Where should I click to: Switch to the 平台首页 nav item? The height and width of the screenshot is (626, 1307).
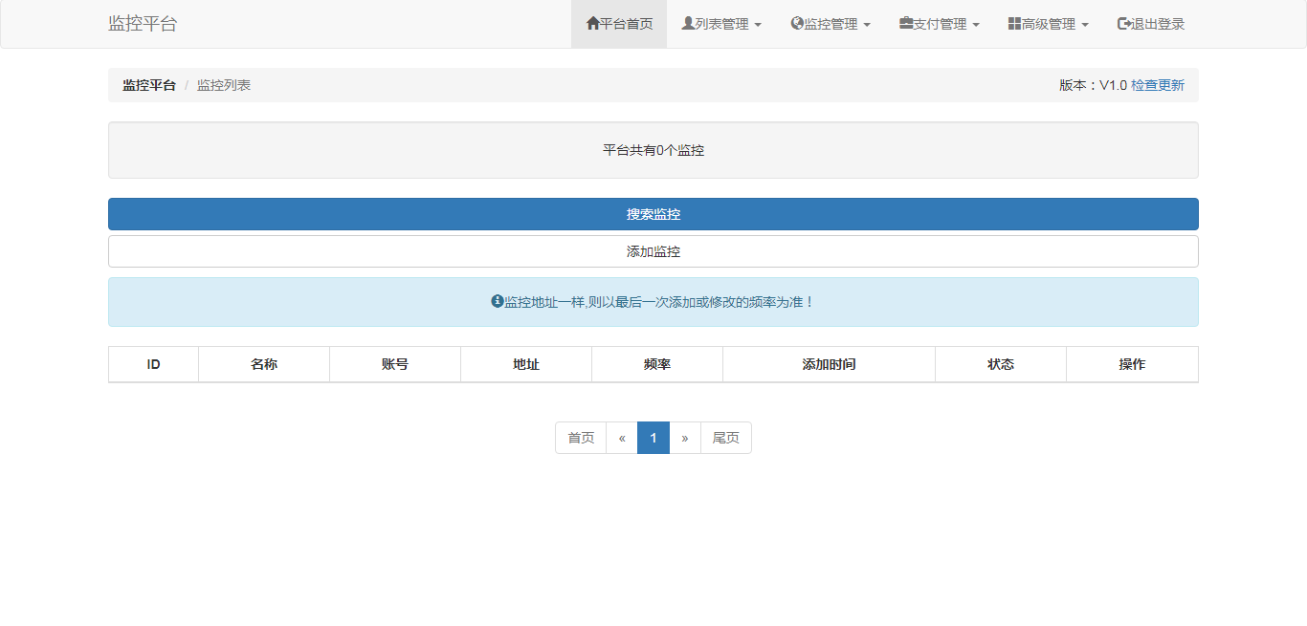point(618,23)
